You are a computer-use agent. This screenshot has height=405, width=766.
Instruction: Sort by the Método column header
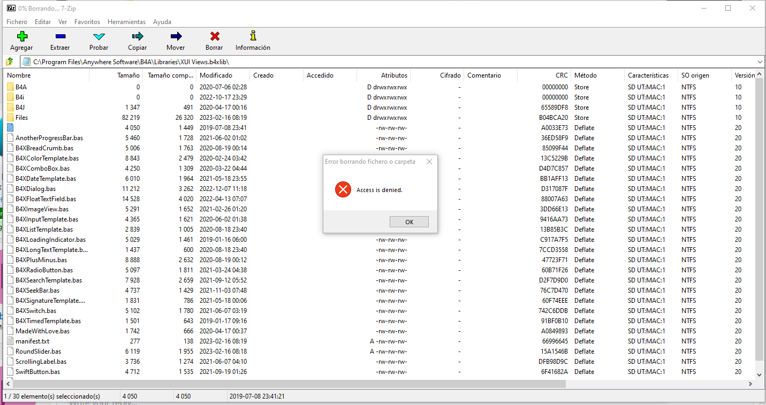click(597, 75)
